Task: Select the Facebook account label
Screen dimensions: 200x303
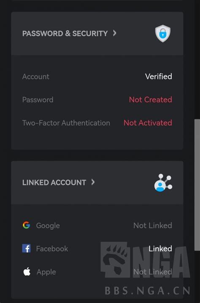Action: tap(52, 249)
